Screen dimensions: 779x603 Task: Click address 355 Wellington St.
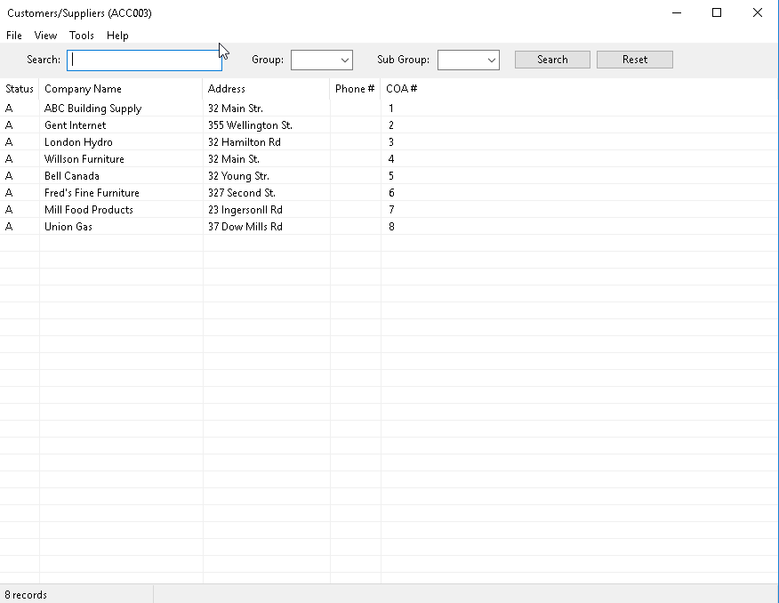pyautogui.click(x=250, y=125)
